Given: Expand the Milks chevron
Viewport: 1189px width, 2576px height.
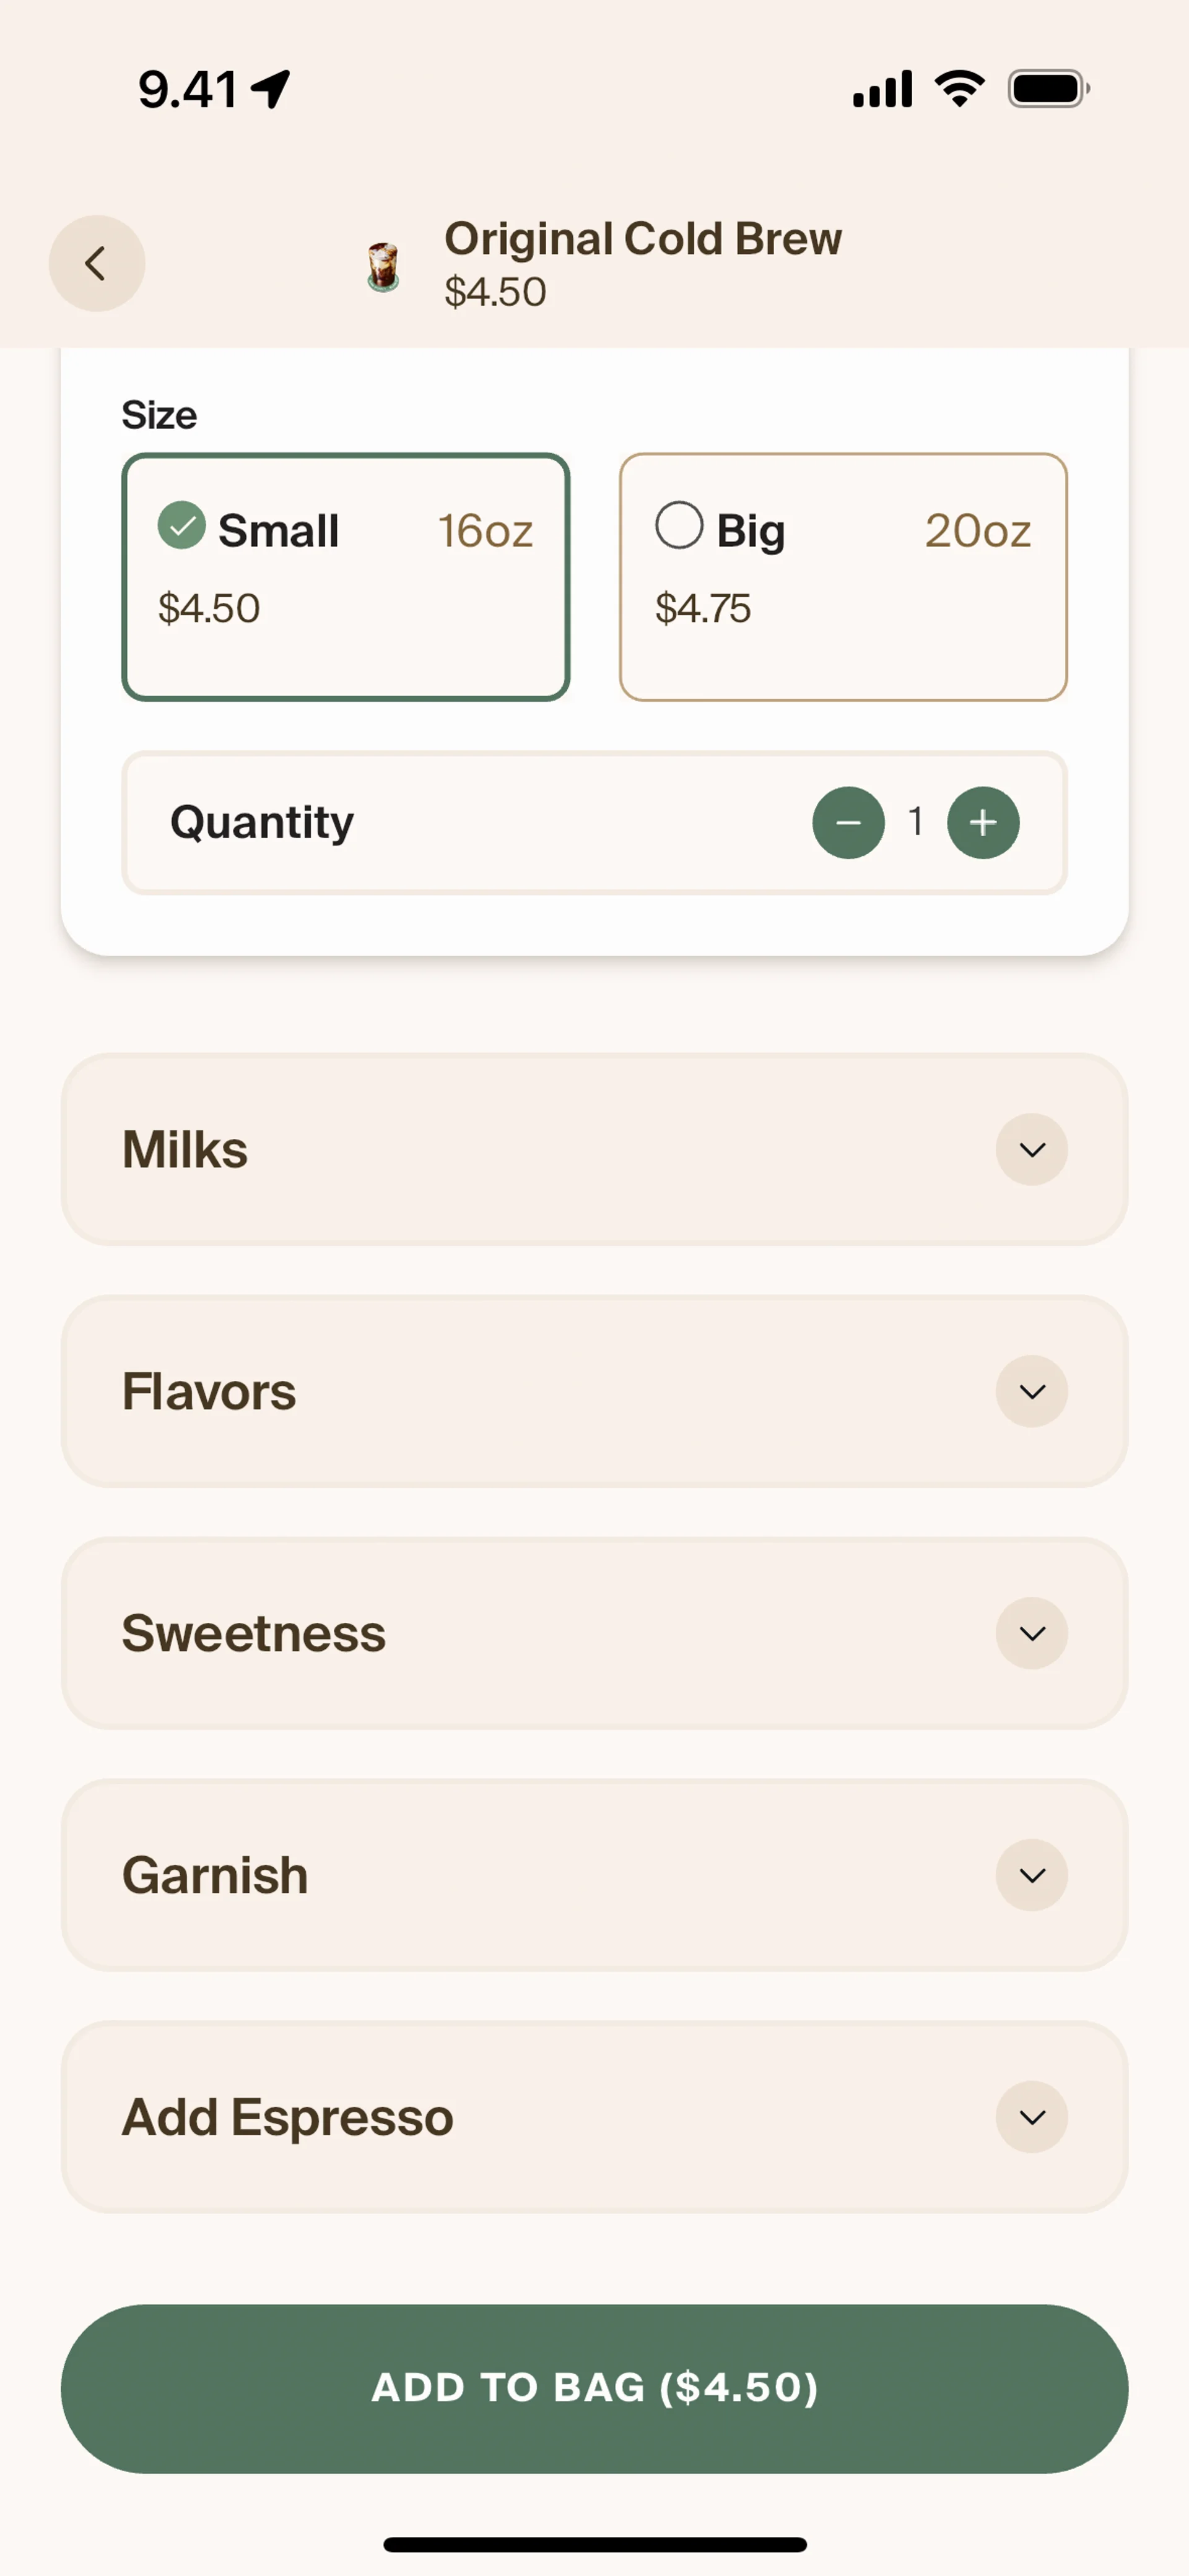Looking at the screenshot, I should click(1031, 1150).
